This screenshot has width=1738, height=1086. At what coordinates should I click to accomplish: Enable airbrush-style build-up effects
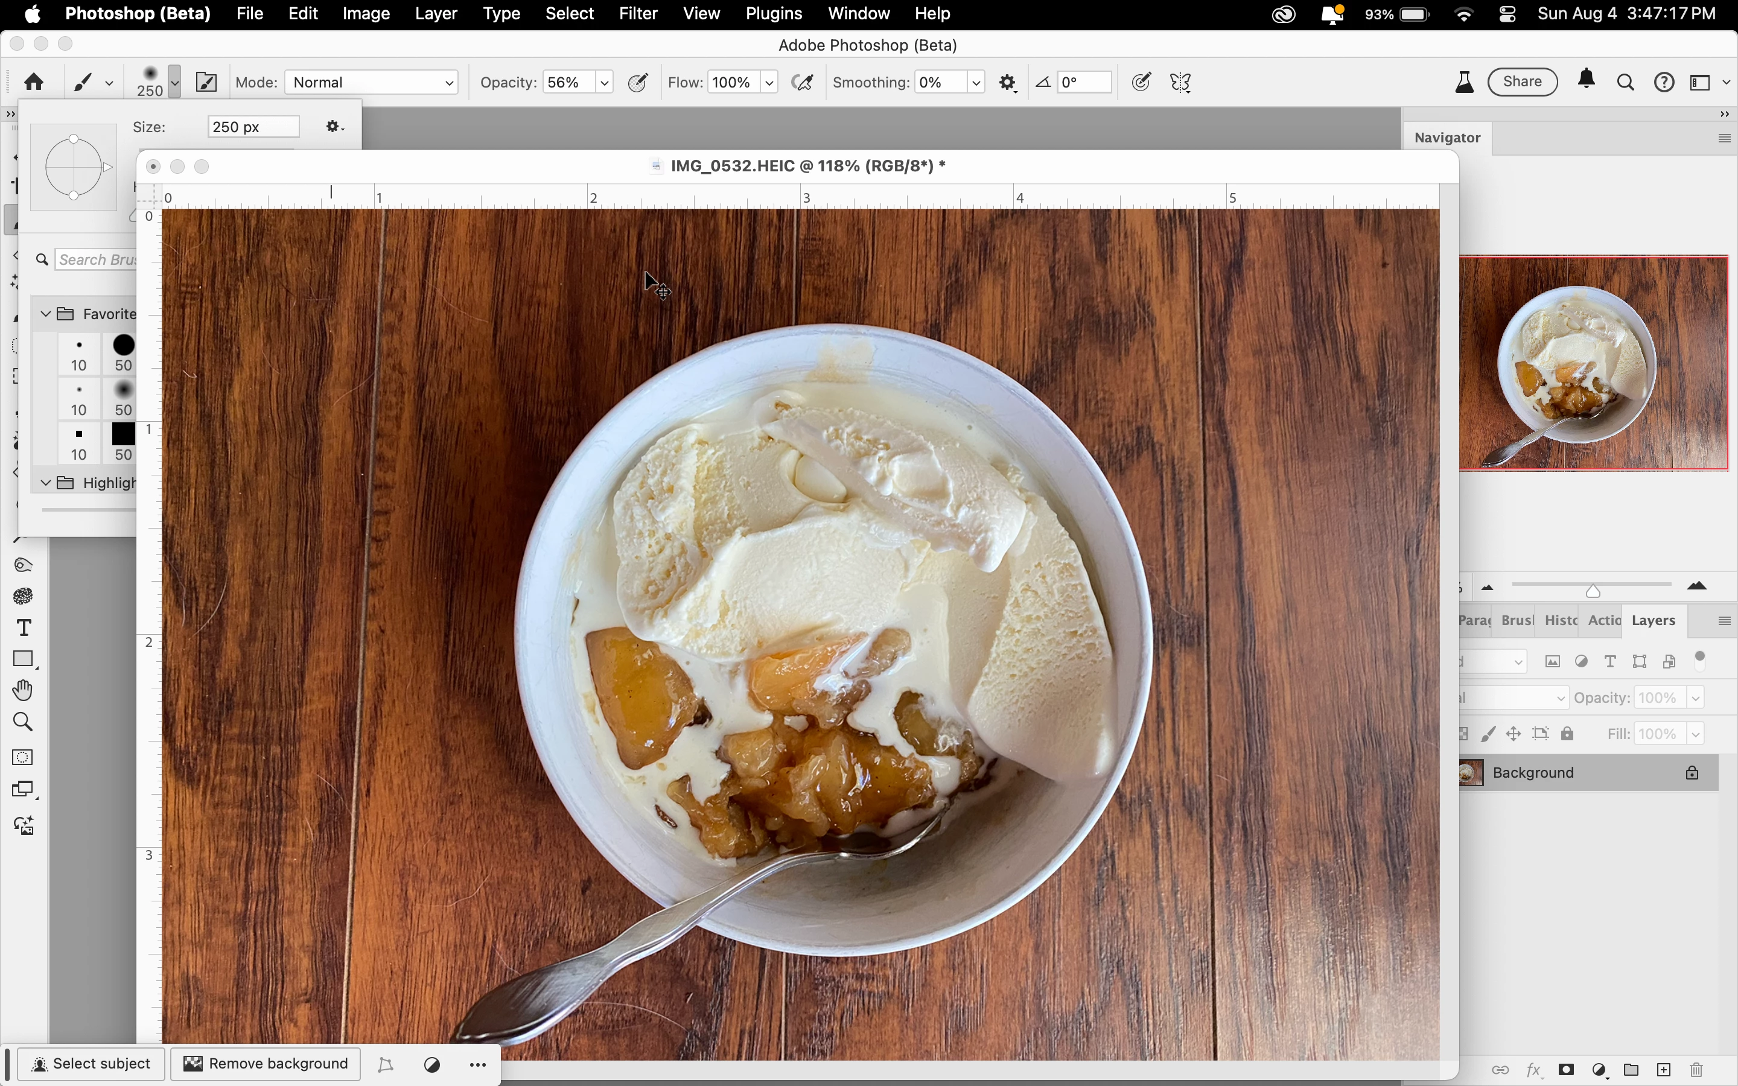click(x=803, y=83)
